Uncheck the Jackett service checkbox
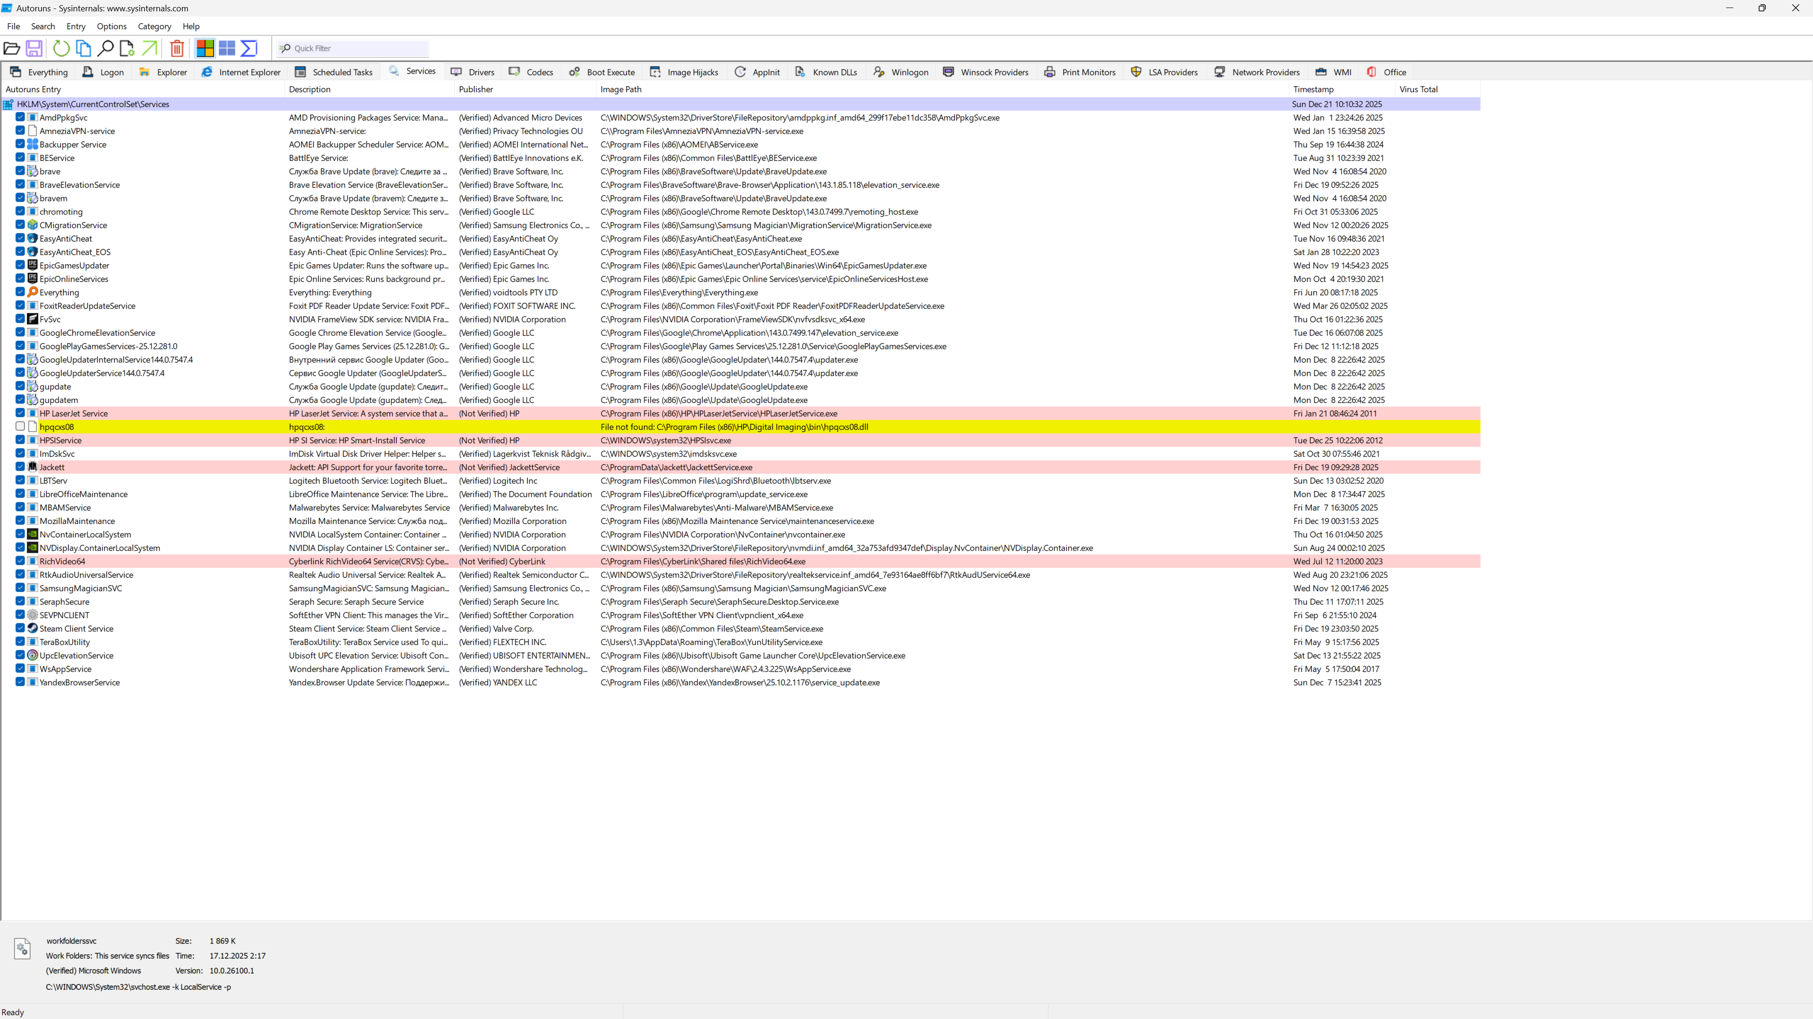 pyautogui.click(x=20, y=467)
